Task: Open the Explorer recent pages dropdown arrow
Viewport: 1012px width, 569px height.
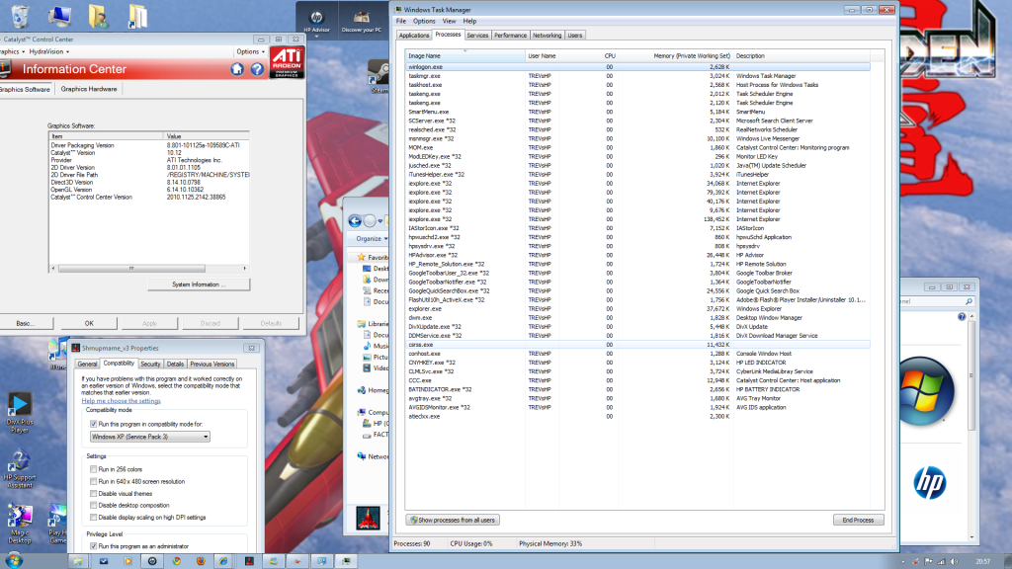Action: [380, 221]
